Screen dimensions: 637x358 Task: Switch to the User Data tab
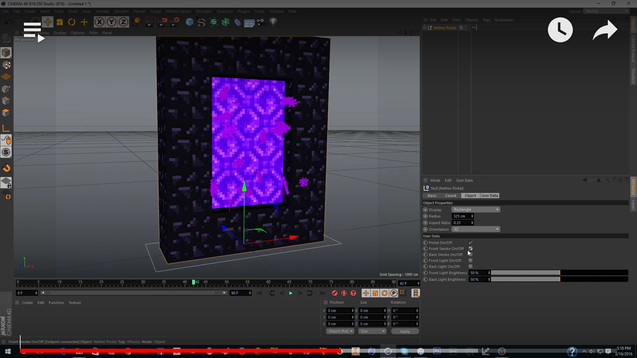pos(490,196)
